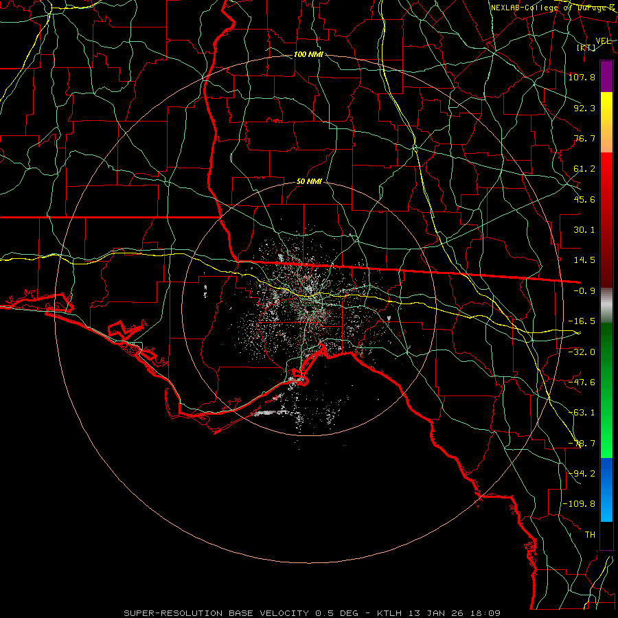
Task: Click the 45.6 velocity legend value
Action: 584,199
